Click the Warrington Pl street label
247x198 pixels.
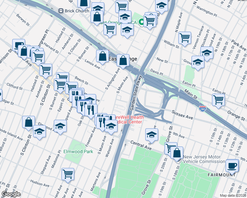pos(207,11)
